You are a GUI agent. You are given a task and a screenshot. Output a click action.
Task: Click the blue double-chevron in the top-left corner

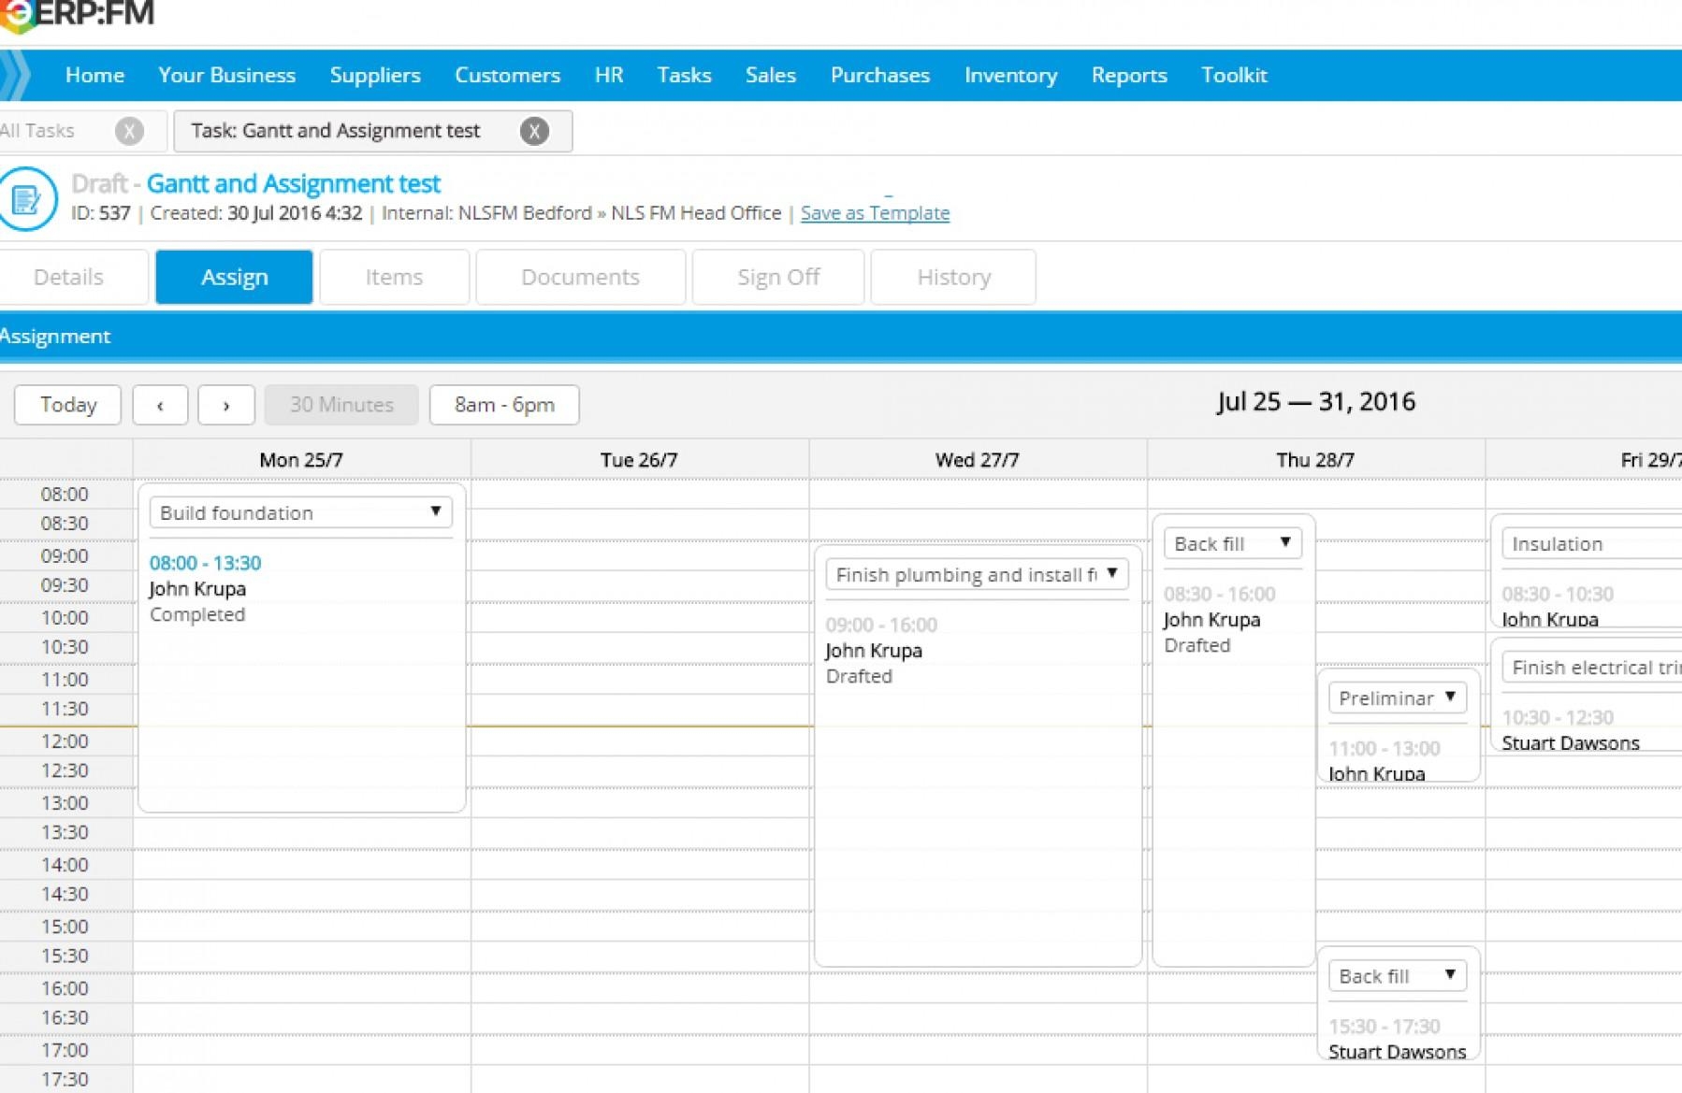[14, 75]
